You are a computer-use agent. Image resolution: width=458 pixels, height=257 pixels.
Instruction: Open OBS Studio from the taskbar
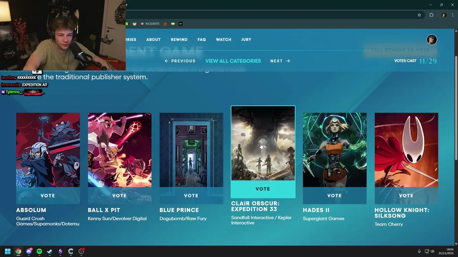[x=81, y=251]
